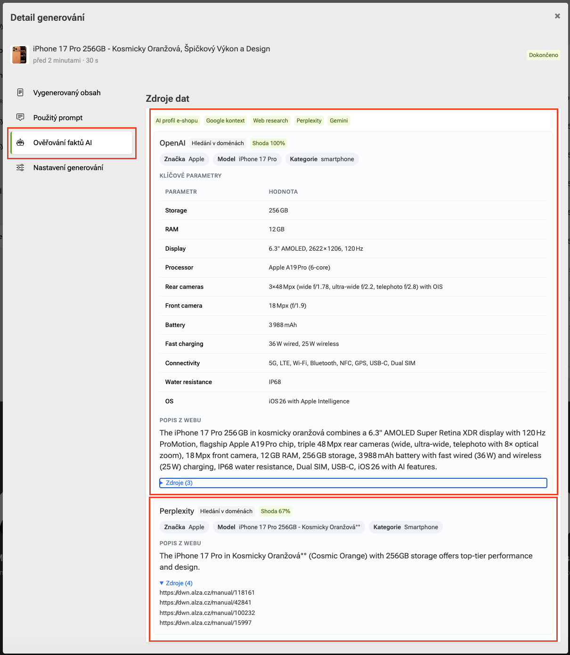Screen dimensions: 570x655
Task: Click the Gemini source tag
Action: [339, 121]
